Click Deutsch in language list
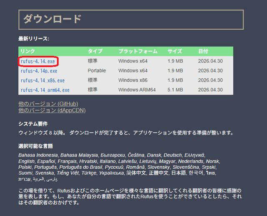This screenshot has height=216, width=267. click(x=173, y=155)
